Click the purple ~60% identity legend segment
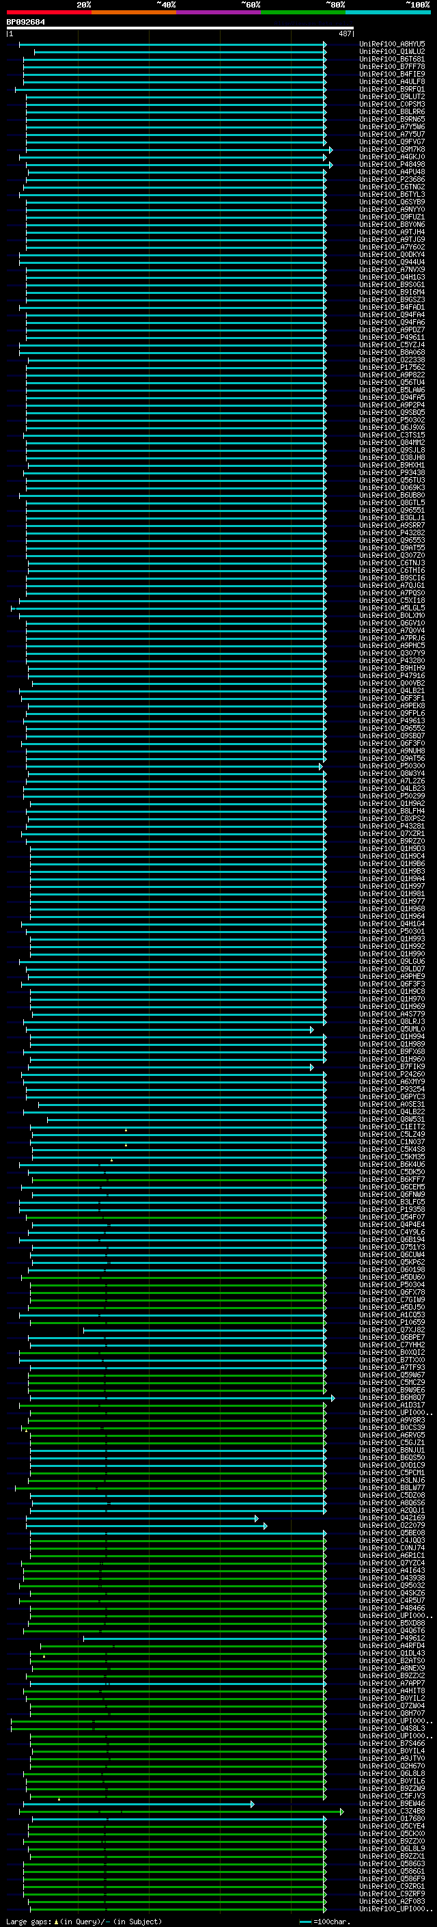437x1927 pixels. point(219,12)
